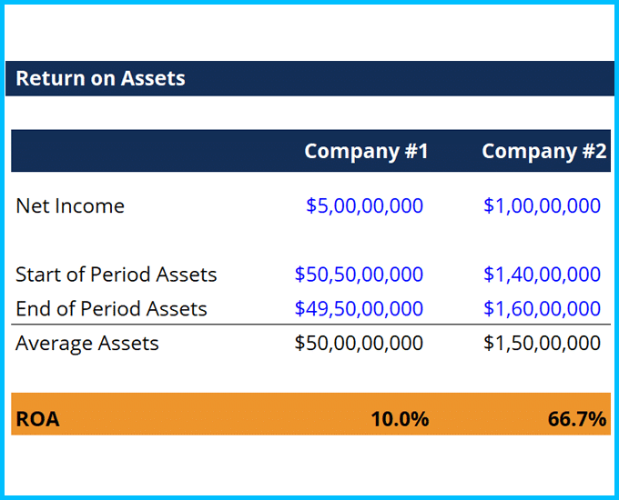Select the $50,50,00,000 start assets cell

coord(359,275)
